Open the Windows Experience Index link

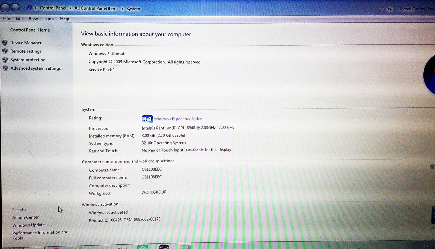pyautogui.click(x=178, y=119)
